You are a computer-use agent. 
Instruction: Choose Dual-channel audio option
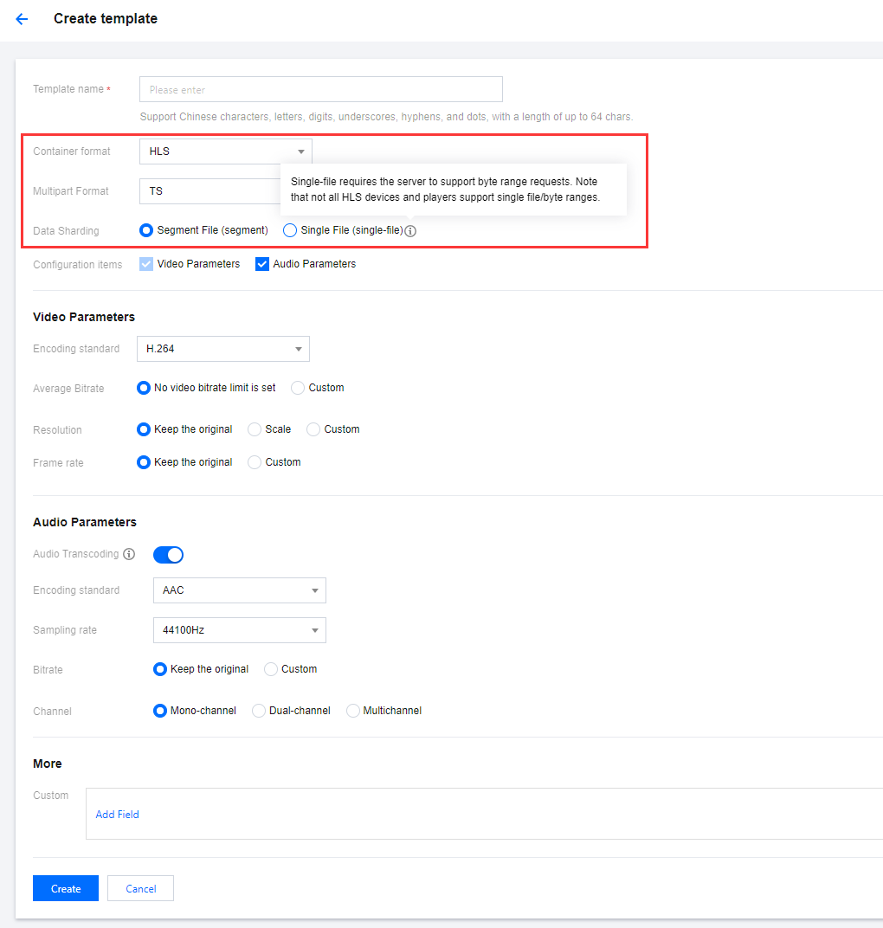(259, 711)
